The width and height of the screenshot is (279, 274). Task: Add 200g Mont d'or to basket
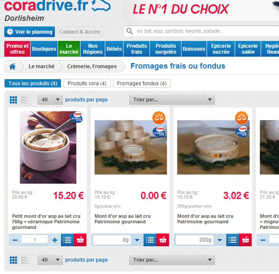tap(245, 240)
